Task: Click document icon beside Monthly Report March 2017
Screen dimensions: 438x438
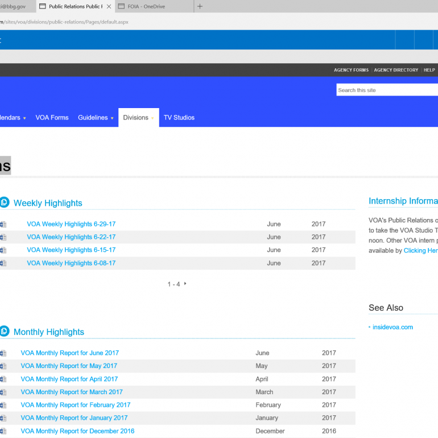Action: pos(3,392)
